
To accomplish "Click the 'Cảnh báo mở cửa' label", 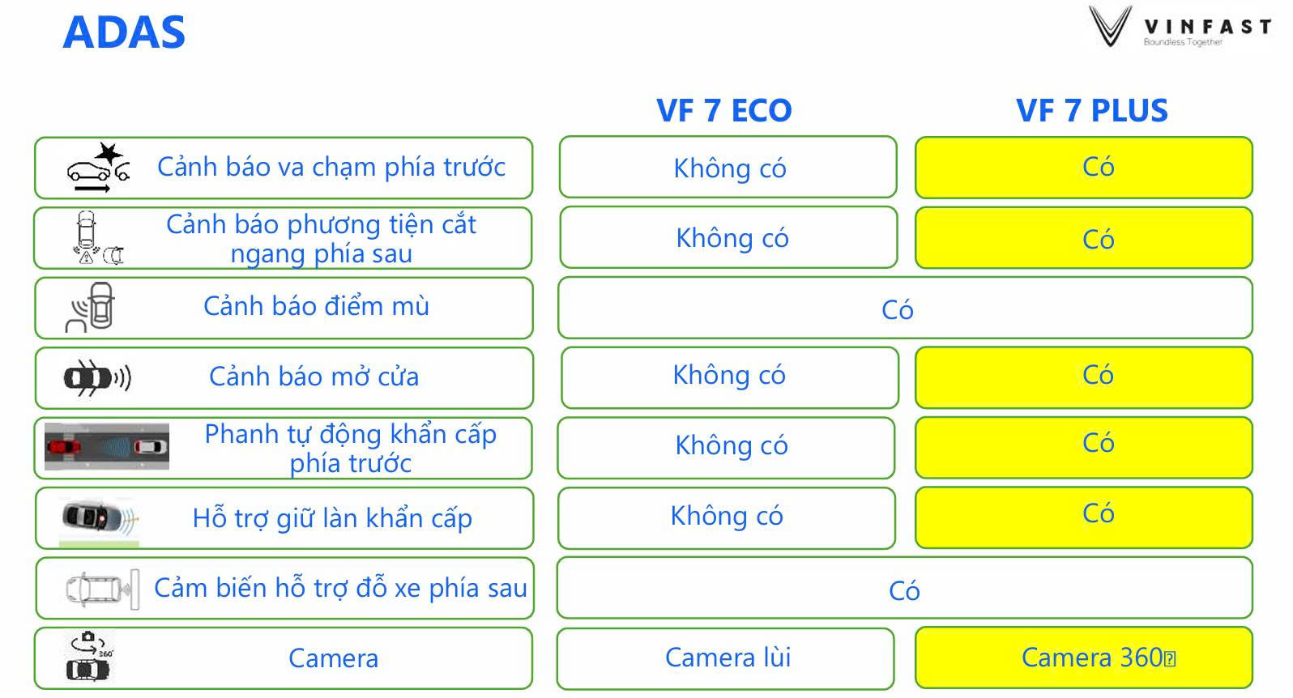I will [314, 377].
